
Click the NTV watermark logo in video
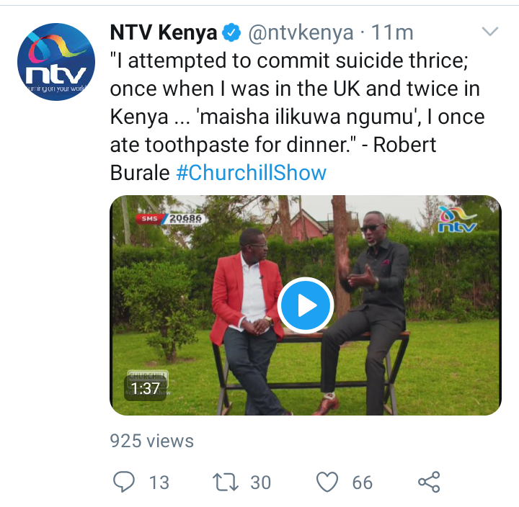click(458, 220)
